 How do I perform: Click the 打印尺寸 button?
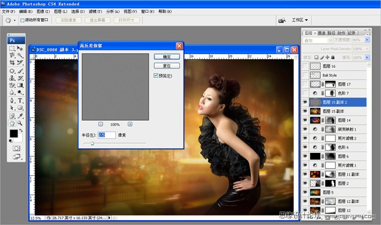pos(127,20)
